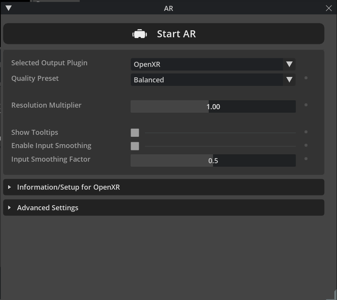Close the AR panel
This screenshot has width=337, height=300.
point(329,8)
